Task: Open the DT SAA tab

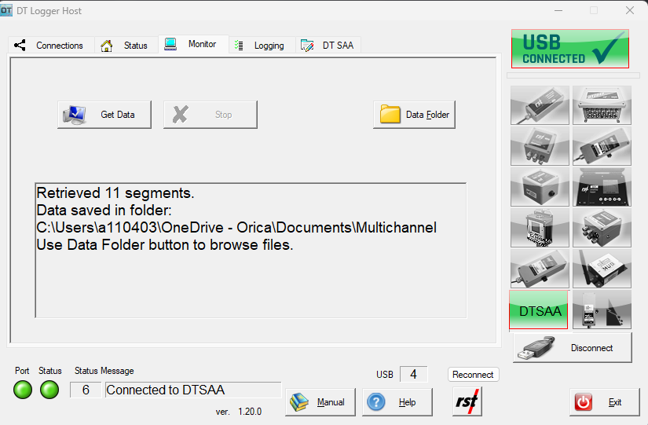Action: point(328,45)
